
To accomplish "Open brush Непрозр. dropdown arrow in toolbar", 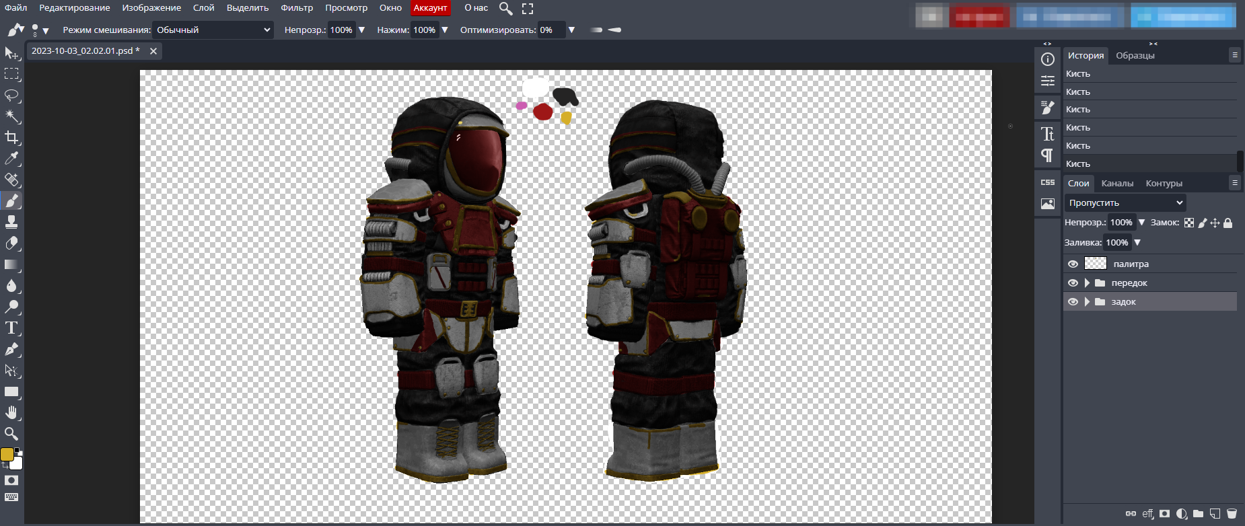I will click(x=362, y=30).
